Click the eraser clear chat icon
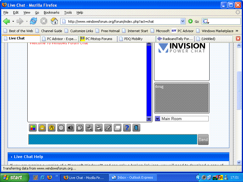The image size is (243, 182). 108,128
